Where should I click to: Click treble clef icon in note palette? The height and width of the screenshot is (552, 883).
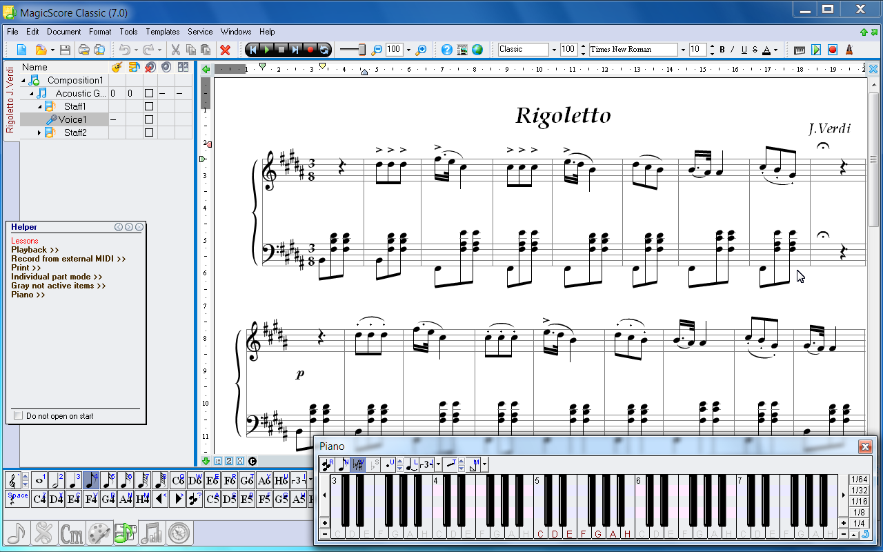point(14,480)
